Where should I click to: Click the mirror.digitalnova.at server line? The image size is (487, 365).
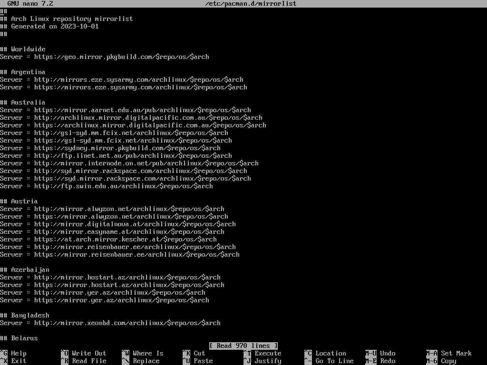point(118,224)
